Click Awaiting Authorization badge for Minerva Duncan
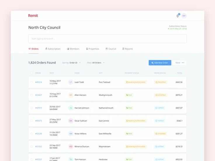Image resolution: width=215 pixels, height=161 pixels. point(136,146)
